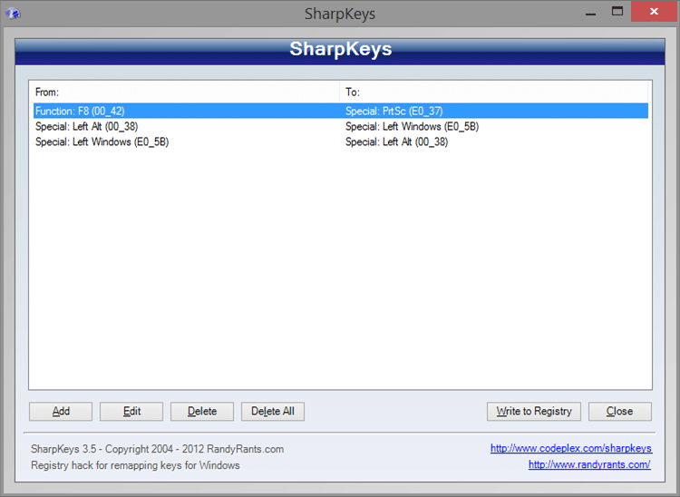680x497 pixels.
Task: Click the Close button at bottom right
Action: click(620, 411)
